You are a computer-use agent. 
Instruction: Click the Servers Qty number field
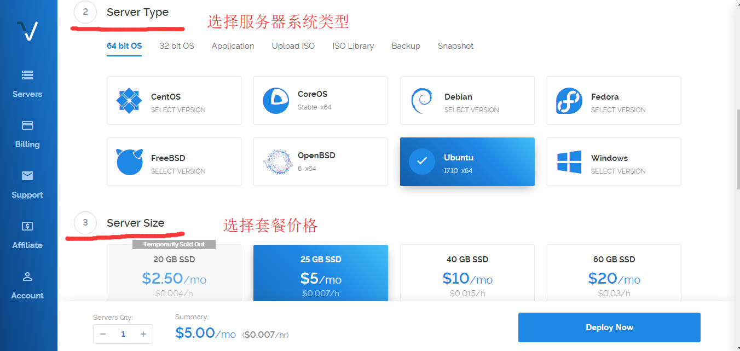click(x=123, y=334)
